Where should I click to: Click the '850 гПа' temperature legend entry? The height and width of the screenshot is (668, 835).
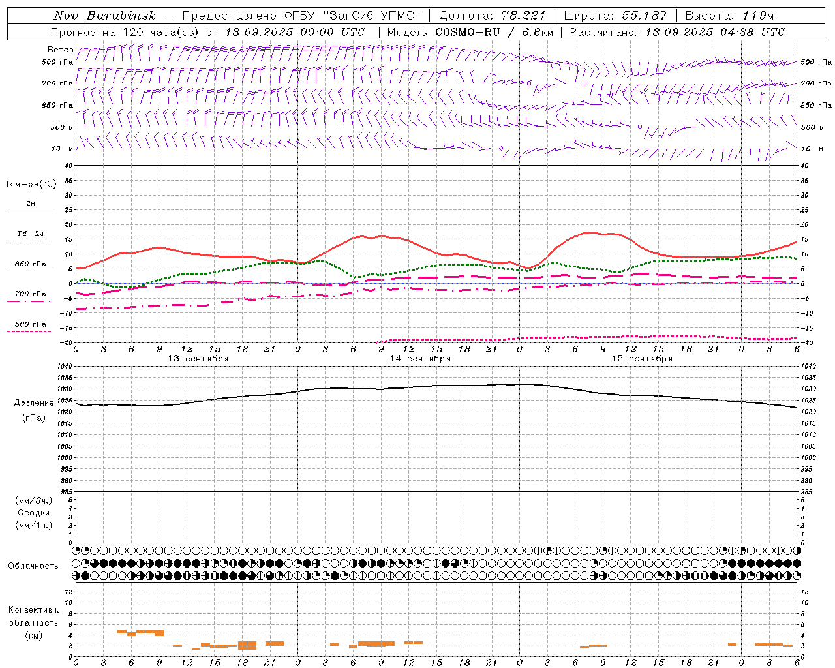click(30, 264)
